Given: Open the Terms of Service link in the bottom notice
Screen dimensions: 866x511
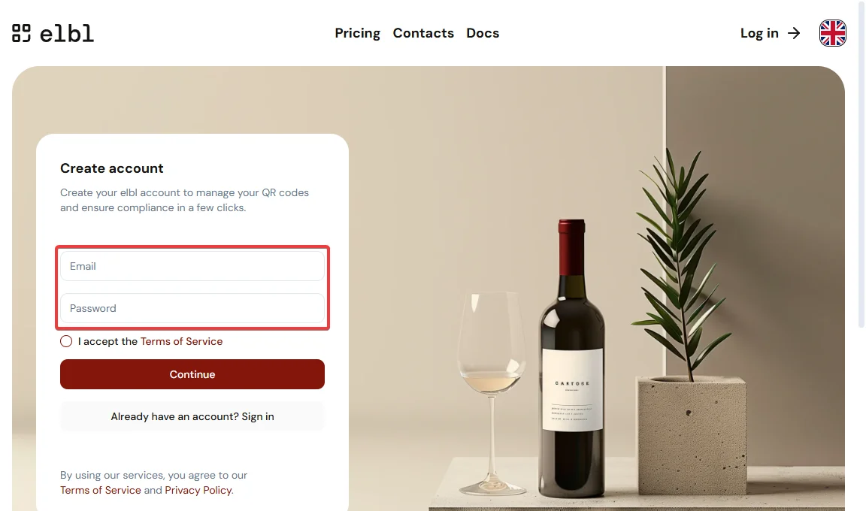Looking at the screenshot, I should (x=101, y=490).
